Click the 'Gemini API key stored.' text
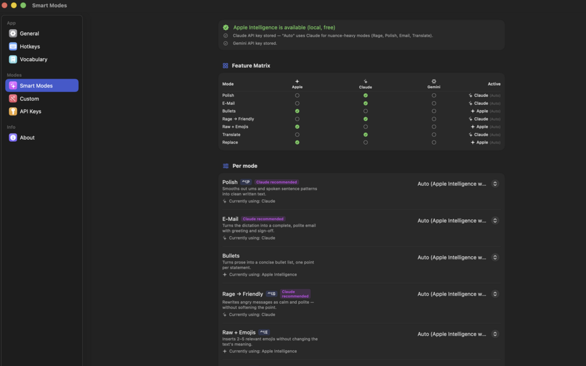 [x=255, y=43]
